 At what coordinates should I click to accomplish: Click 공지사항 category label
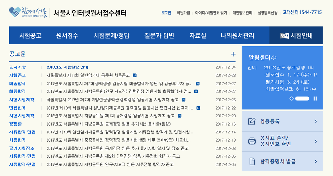click(18, 67)
